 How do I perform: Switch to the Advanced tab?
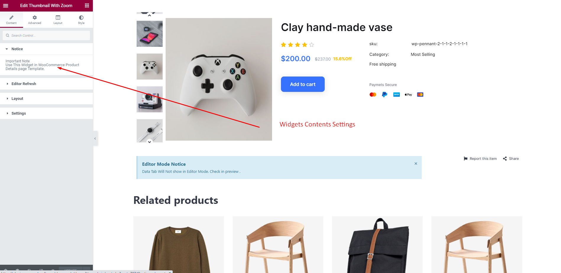35,20
